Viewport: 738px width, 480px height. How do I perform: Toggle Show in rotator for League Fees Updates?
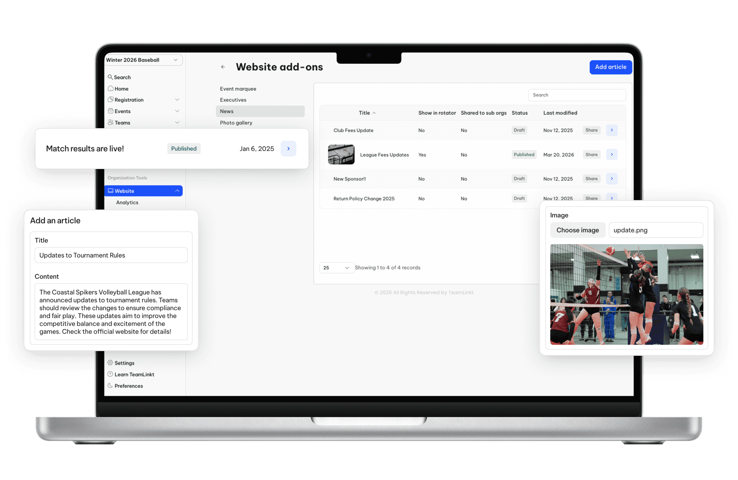422,154
